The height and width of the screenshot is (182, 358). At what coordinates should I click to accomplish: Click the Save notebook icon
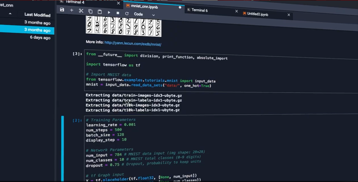tap(62, 10)
